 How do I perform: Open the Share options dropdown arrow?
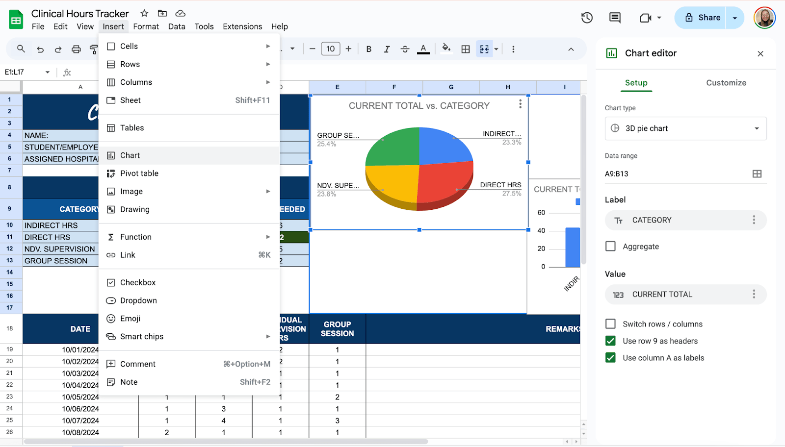tap(734, 18)
